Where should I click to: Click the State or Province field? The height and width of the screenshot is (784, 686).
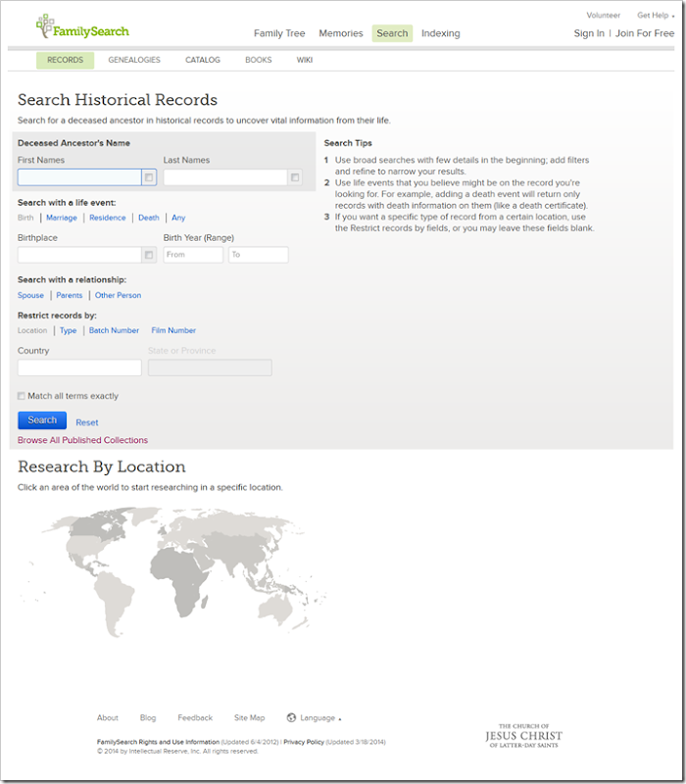tap(210, 367)
